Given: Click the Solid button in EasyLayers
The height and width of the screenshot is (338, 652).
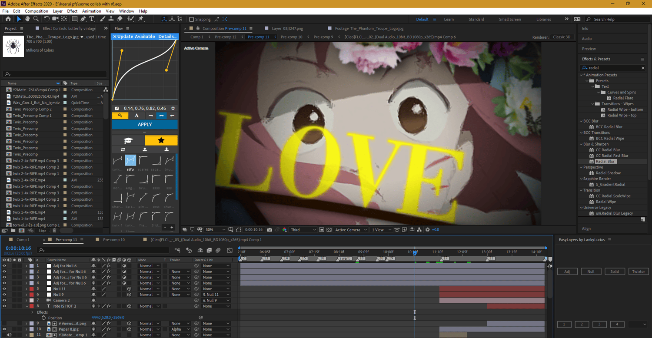Looking at the screenshot, I should coord(615,272).
